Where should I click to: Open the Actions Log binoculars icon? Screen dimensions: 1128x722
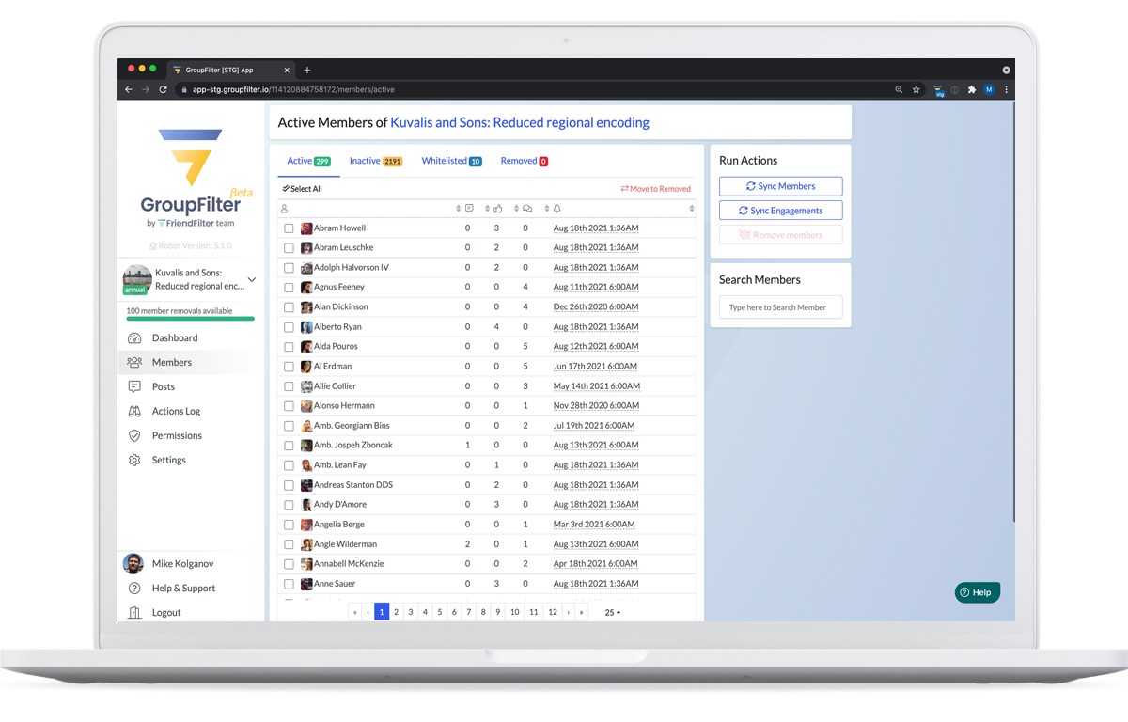pyautogui.click(x=134, y=411)
